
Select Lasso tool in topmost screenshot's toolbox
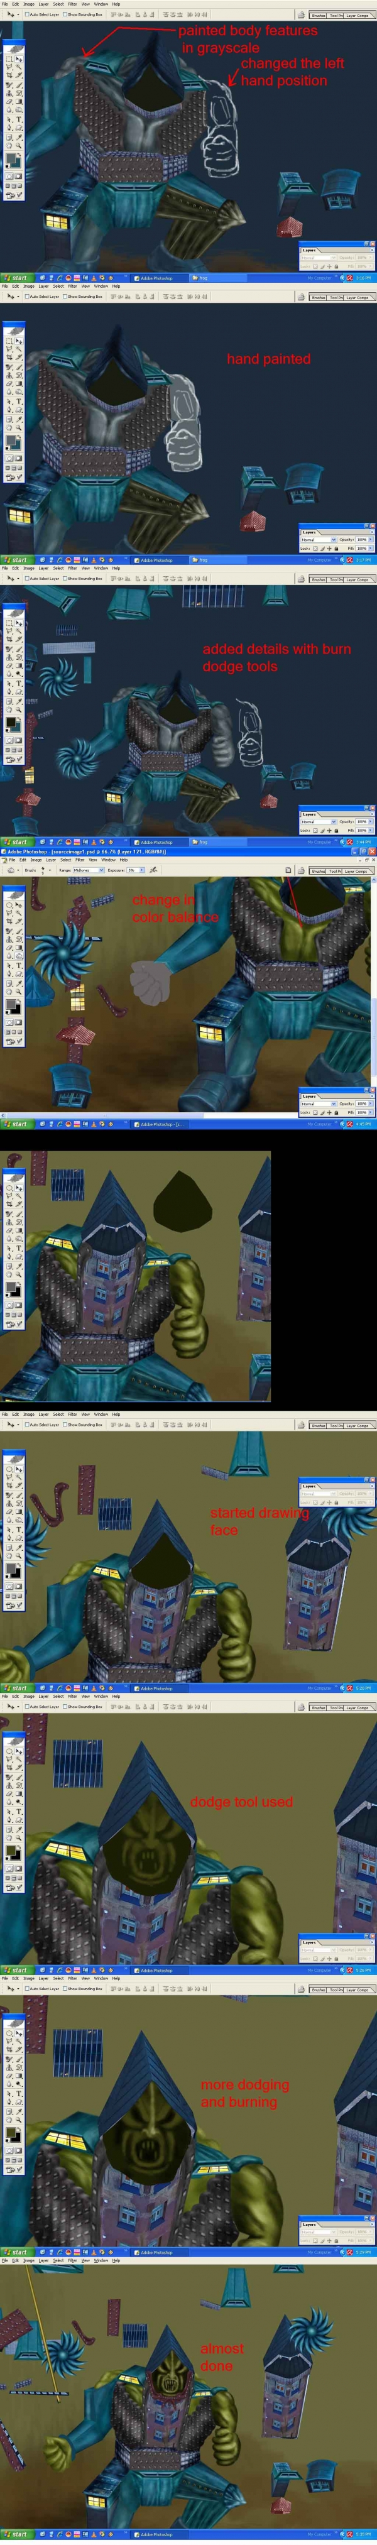click(9, 67)
